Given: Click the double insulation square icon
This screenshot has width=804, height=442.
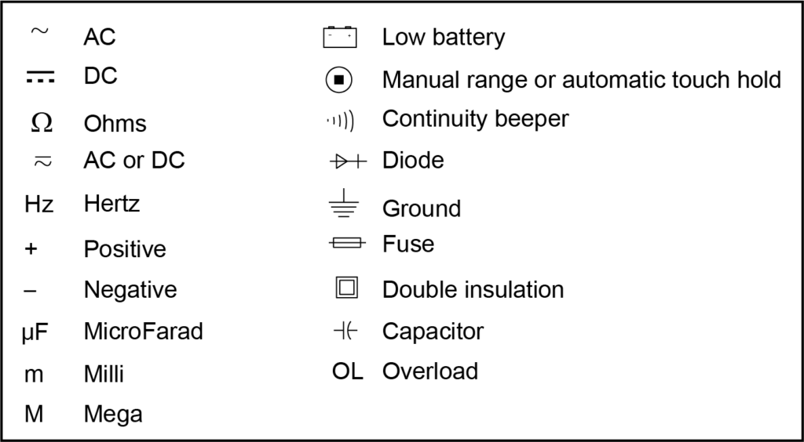Looking at the screenshot, I should pos(346,288).
